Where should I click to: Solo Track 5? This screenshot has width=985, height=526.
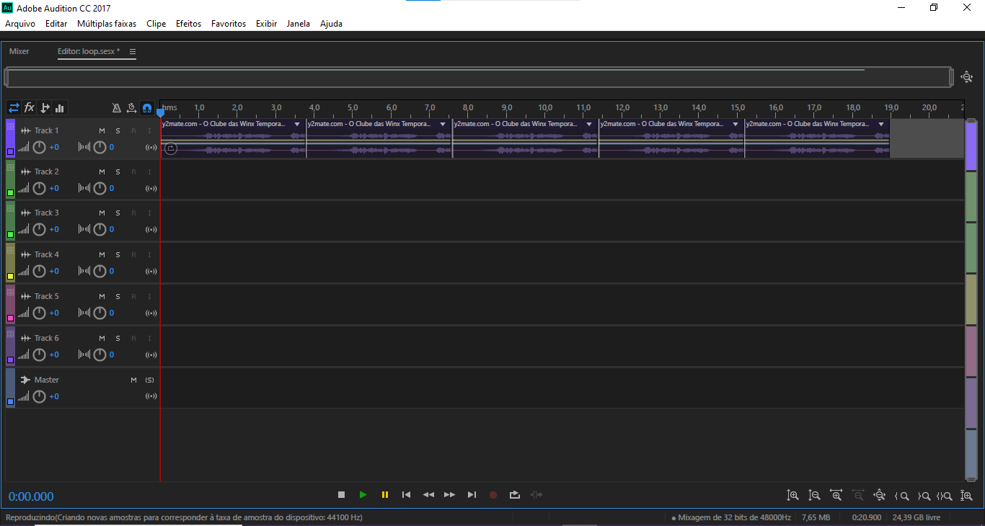[x=118, y=297]
